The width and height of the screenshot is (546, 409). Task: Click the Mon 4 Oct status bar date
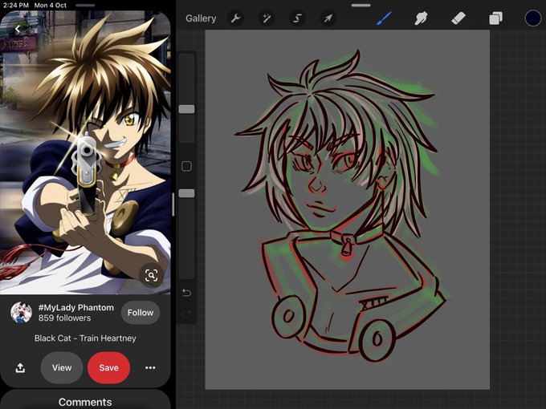(50, 6)
